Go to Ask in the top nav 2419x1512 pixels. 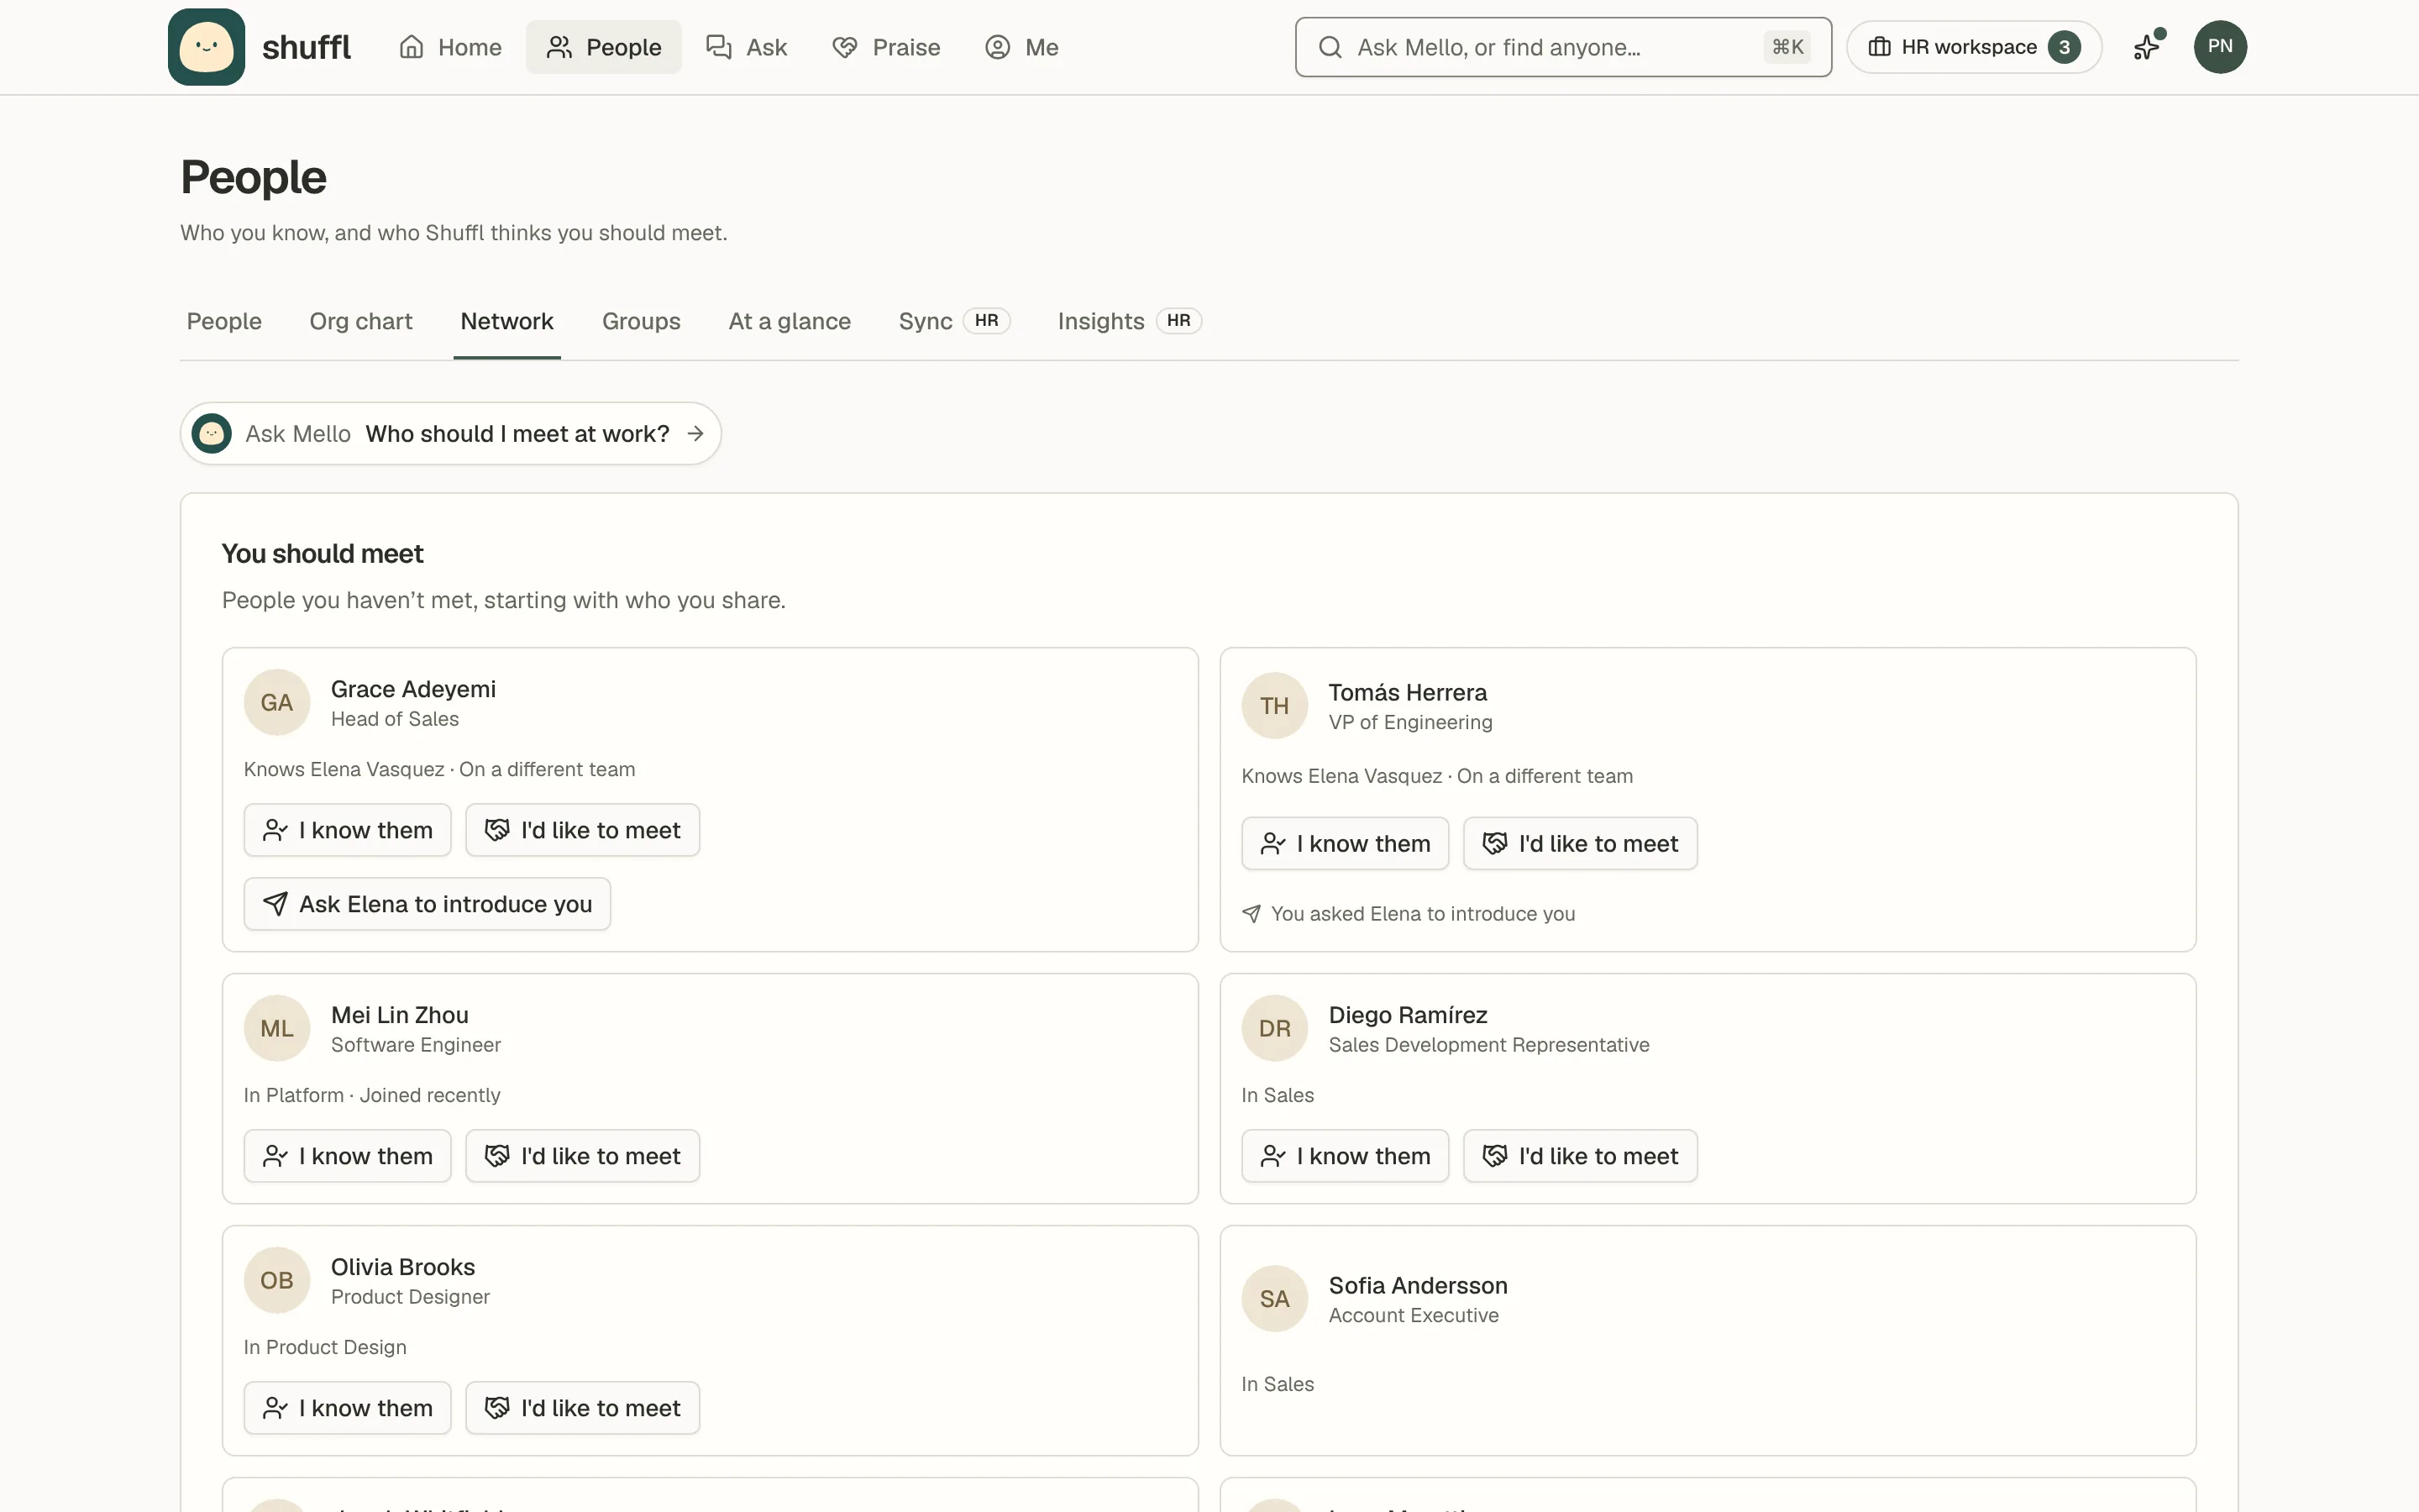tap(747, 47)
